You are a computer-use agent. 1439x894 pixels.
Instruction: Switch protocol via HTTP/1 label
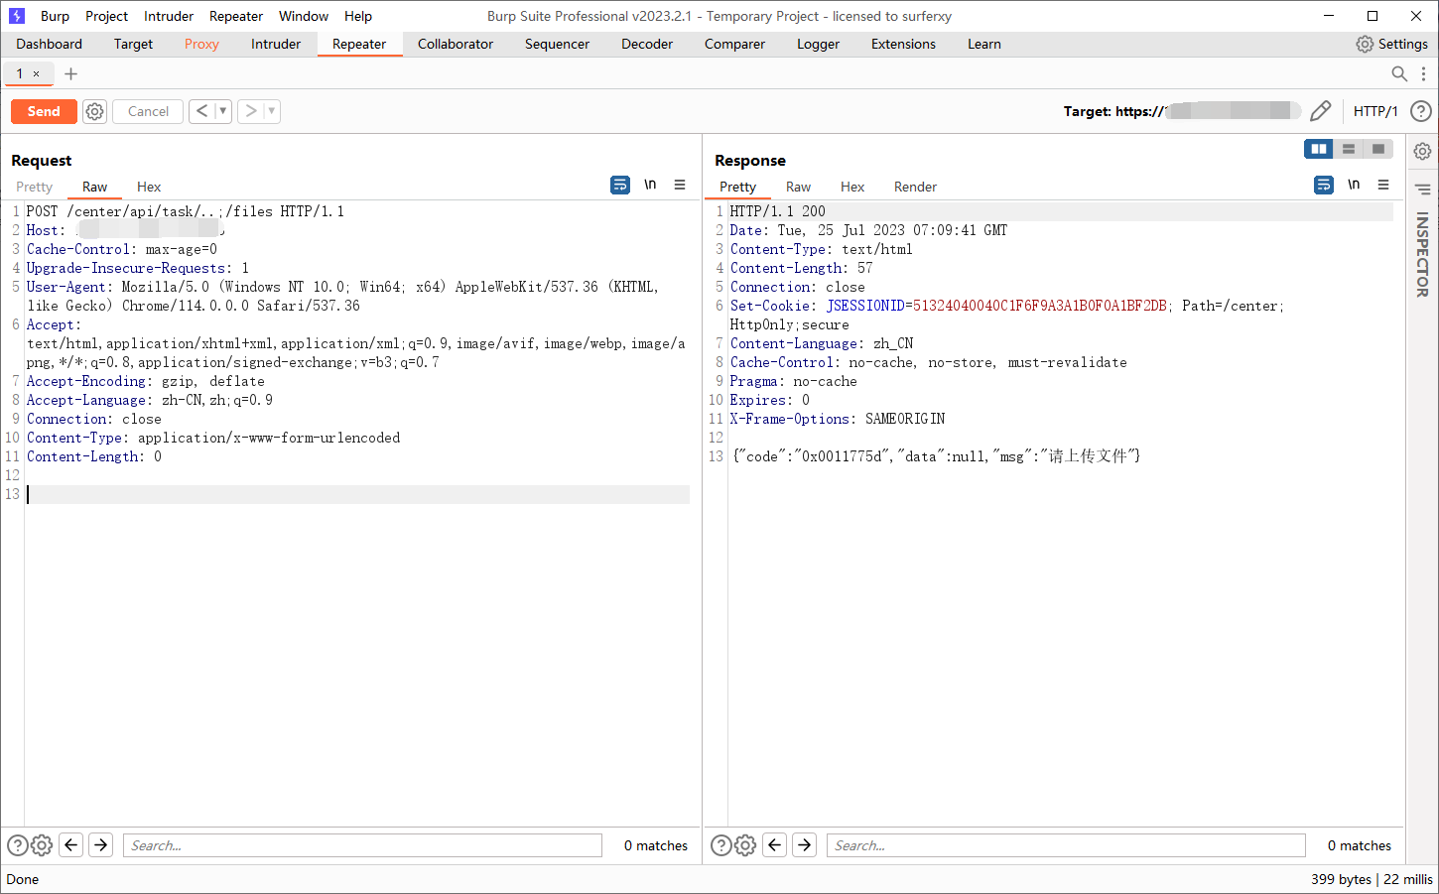pos(1375,111)
